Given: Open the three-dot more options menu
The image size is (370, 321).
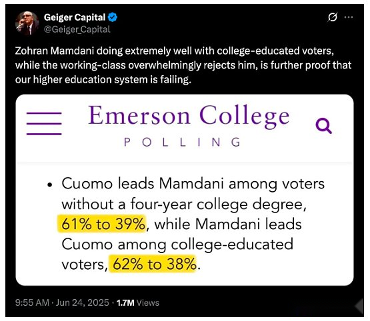Looking at the screenshot, I should click(349, 17).
